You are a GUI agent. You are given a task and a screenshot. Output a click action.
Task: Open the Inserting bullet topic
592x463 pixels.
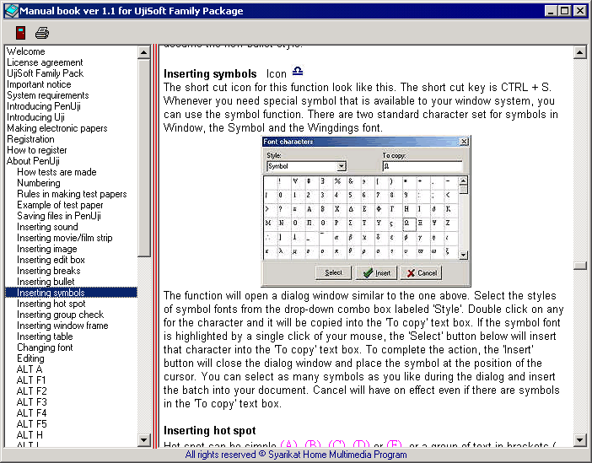tap(46, 282)
